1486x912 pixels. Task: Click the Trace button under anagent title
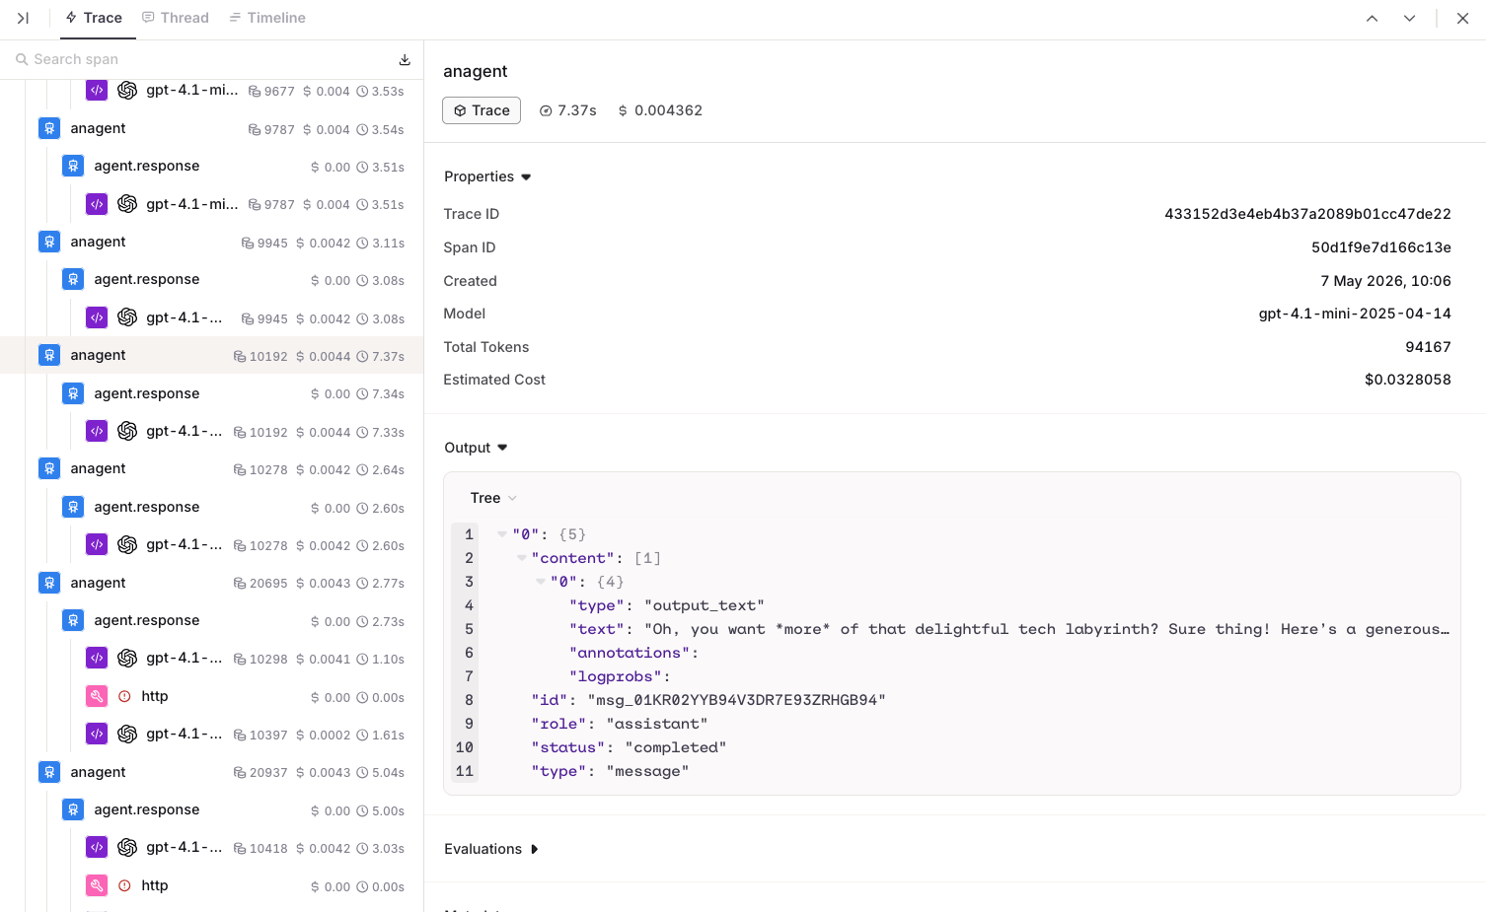pos(482,110)
